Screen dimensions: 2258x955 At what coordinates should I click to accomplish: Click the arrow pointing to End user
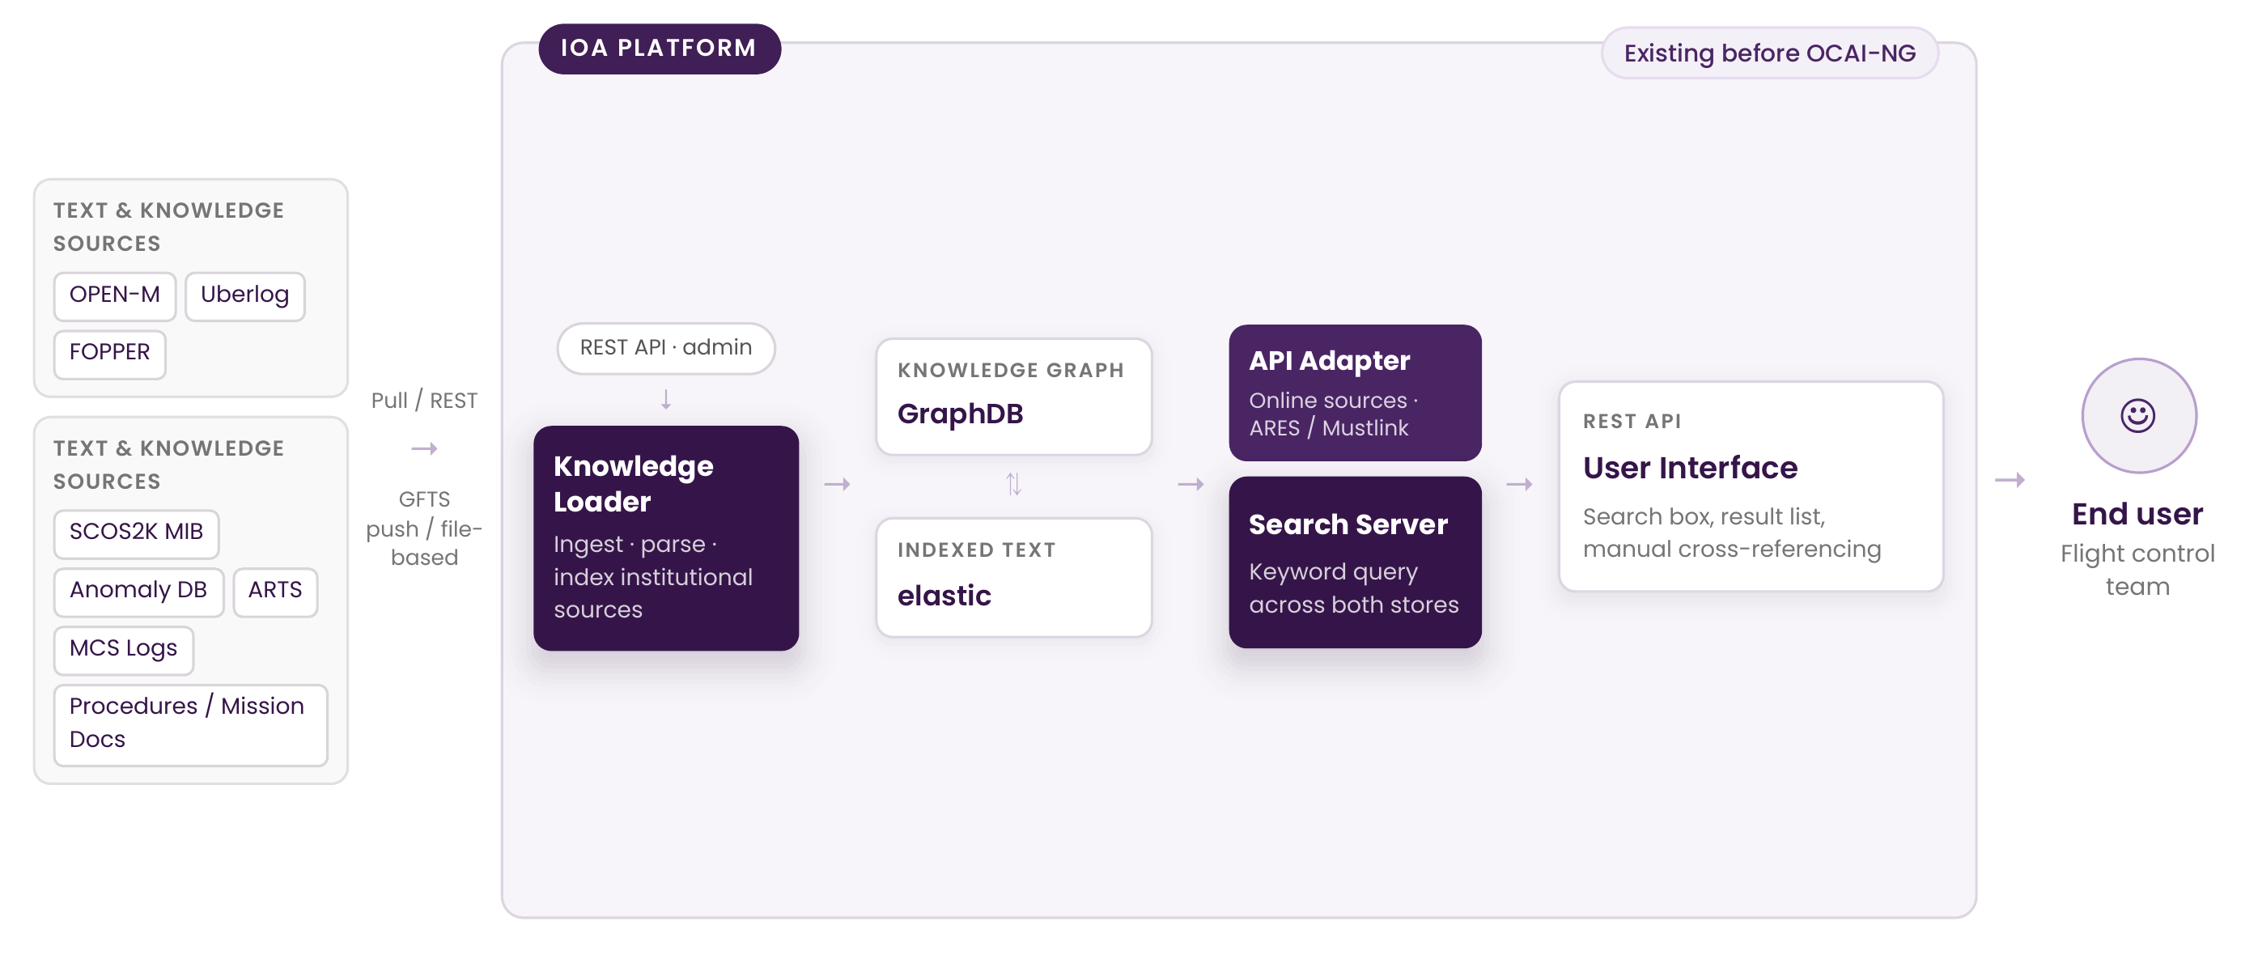click(2009, 480)
